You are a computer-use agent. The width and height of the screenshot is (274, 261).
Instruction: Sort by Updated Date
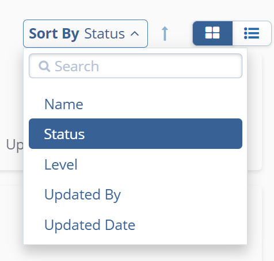click(x=135, y=225)
